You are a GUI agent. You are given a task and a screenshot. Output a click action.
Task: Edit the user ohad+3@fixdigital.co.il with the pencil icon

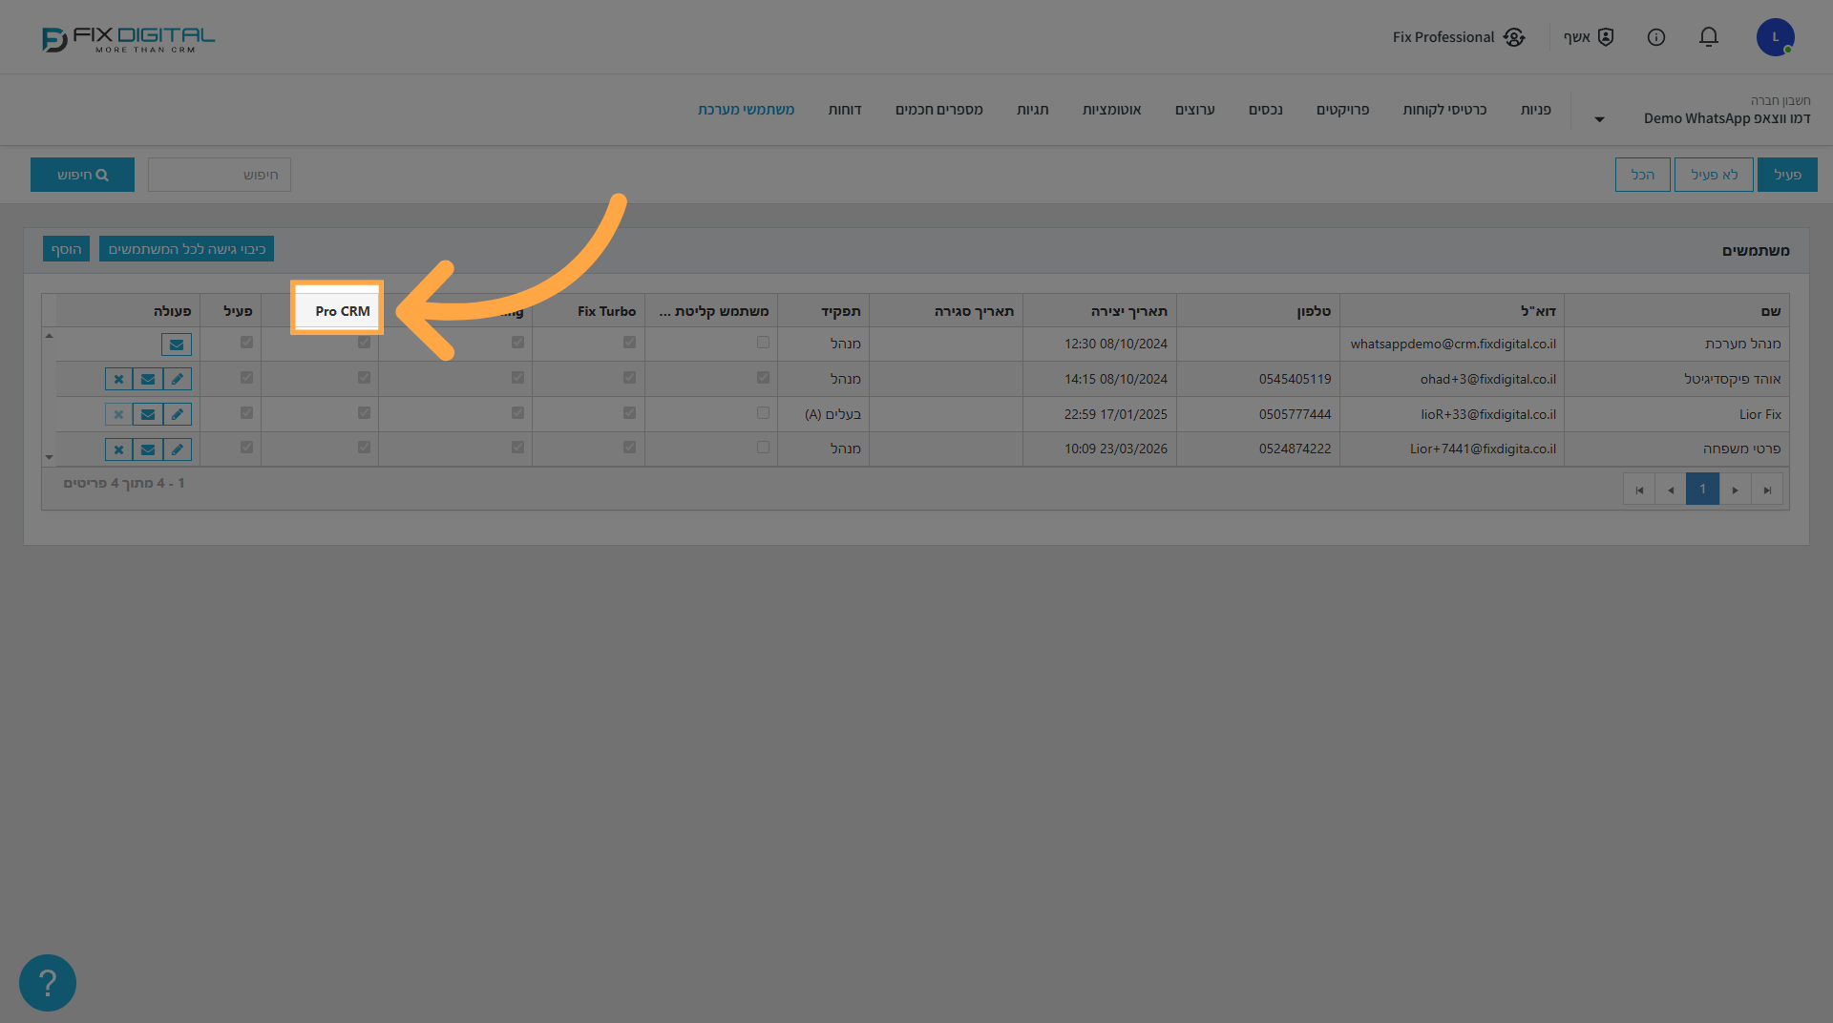tap(178, 379)
